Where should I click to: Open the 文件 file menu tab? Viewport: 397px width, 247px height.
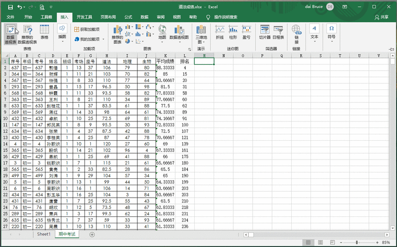pos(10,17)
